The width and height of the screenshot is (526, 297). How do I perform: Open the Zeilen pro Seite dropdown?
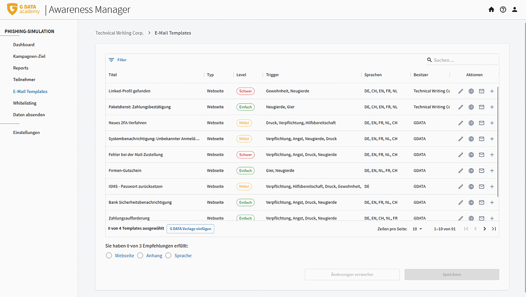pos(417,229)
